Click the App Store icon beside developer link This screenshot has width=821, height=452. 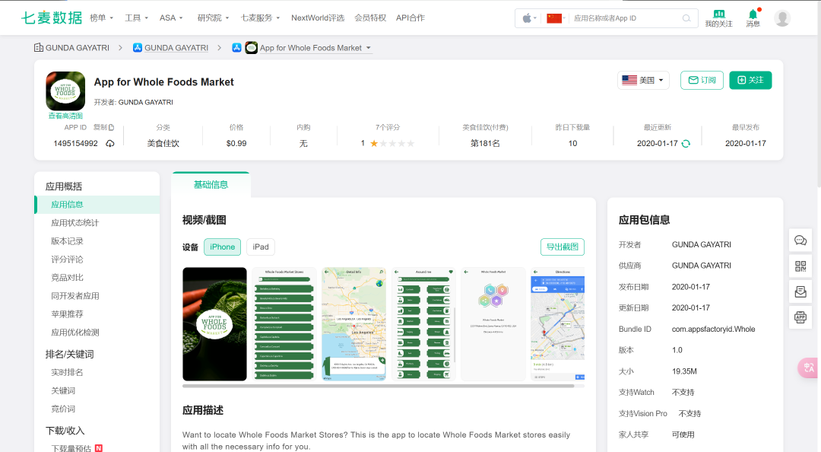click(137, 48)
